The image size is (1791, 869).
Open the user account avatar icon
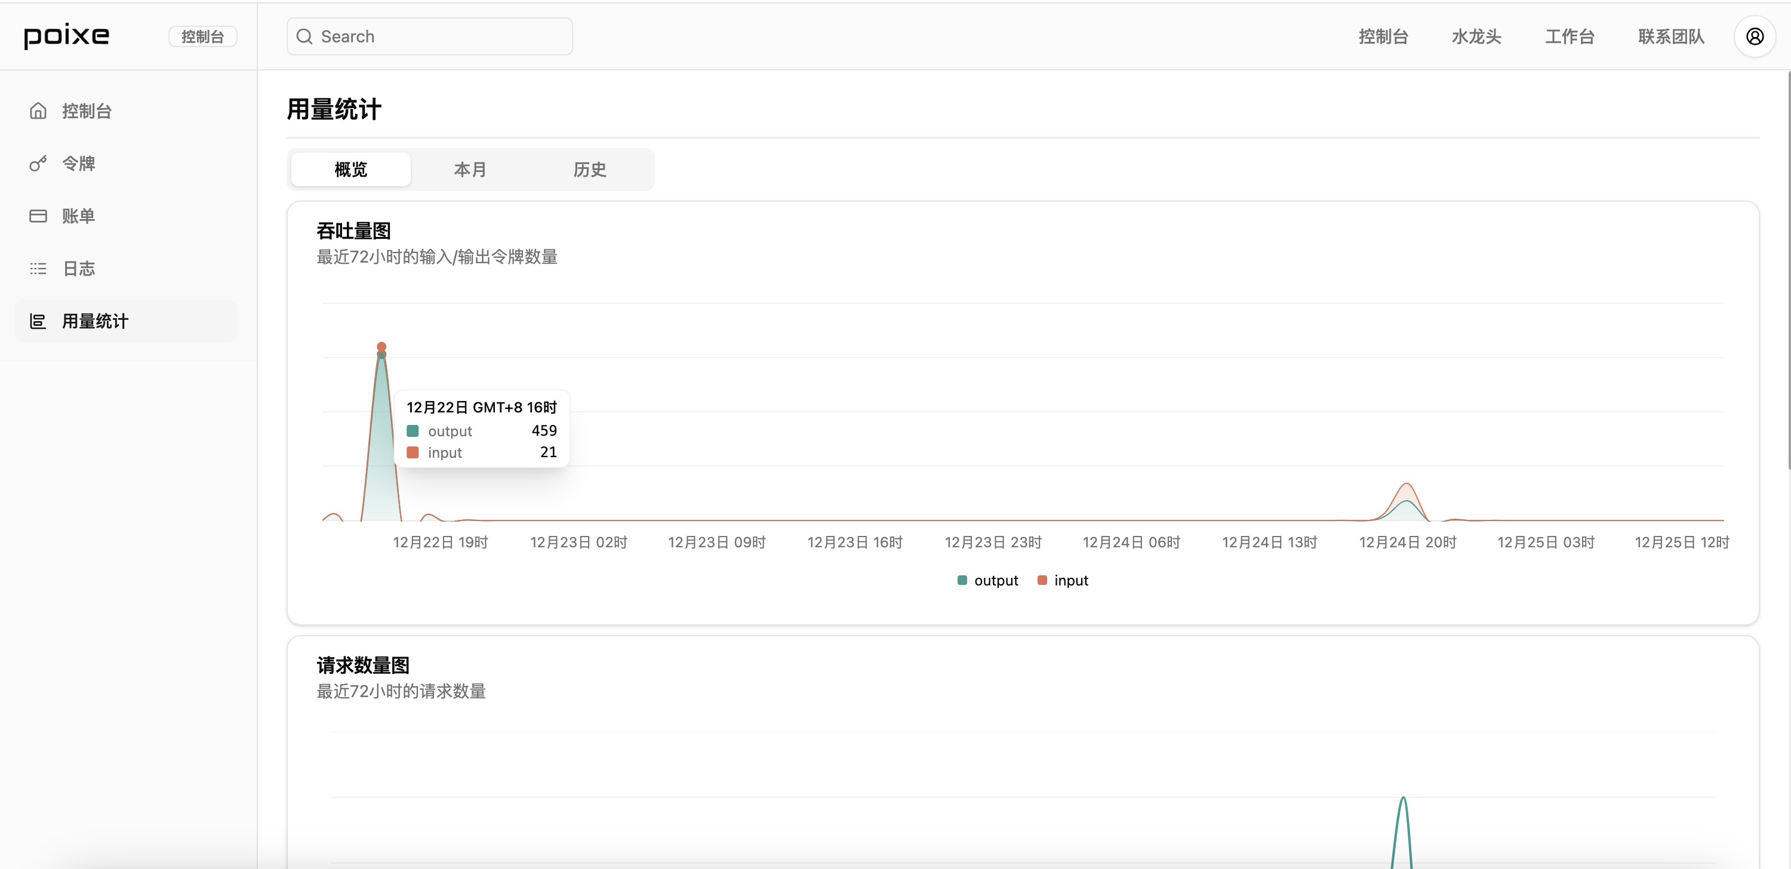1754,36
